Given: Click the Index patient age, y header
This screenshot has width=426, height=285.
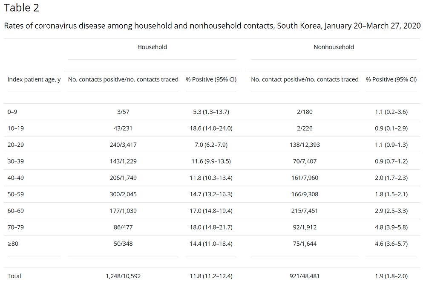Looking at the screenshot, I should coord(34,79).
